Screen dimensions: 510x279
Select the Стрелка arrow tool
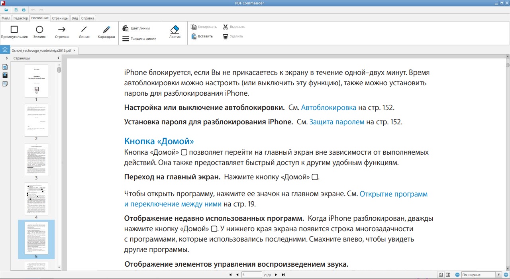62,32
